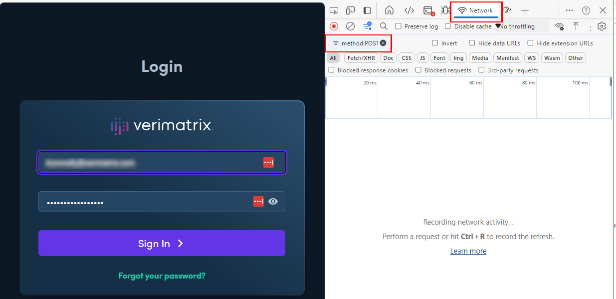This screenshot has height=299, width=616.
Task: Stop recording network log
Action: click(x=334, y=26)
